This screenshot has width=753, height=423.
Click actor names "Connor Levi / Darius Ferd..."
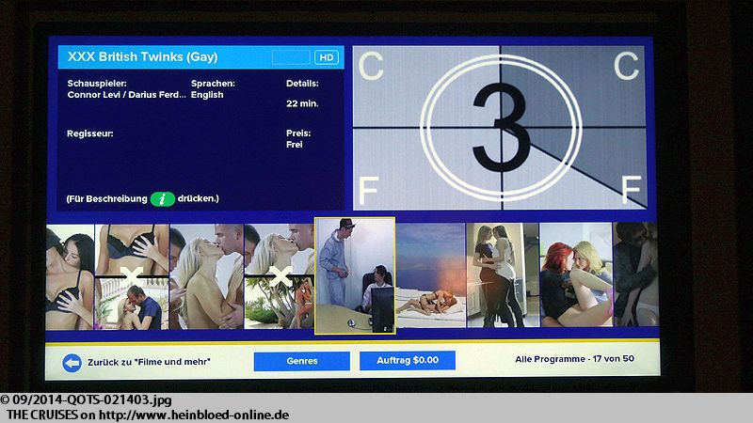(x=126, y=95)
